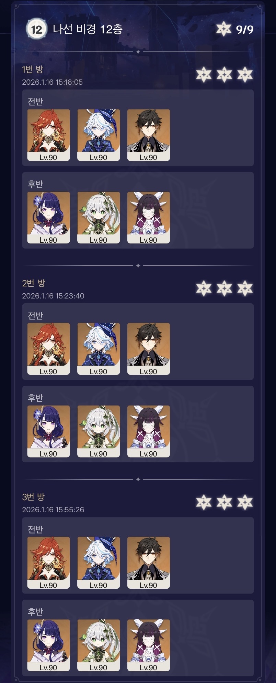Select red-haired character in Chamber 1 first half
This screenshot has height=683, width=276.
(48, 135)
